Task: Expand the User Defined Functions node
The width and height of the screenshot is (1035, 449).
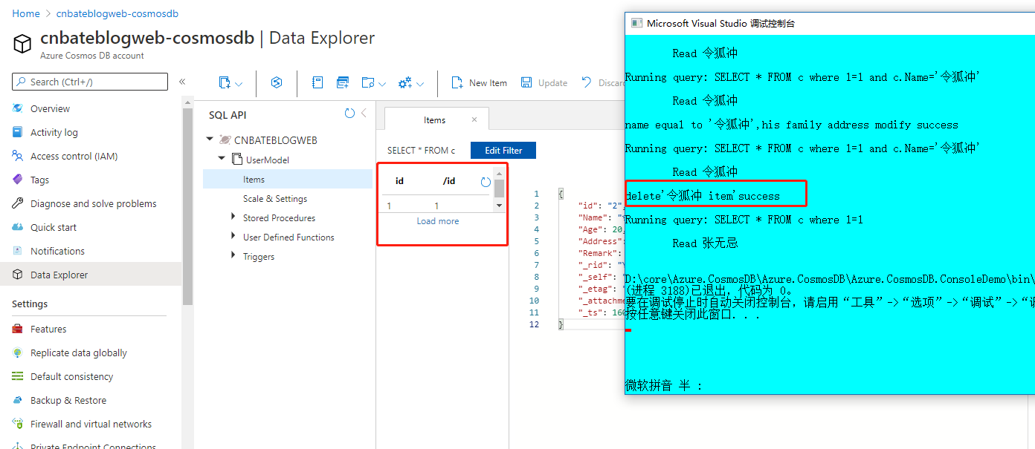Action: tap(233, 237)
